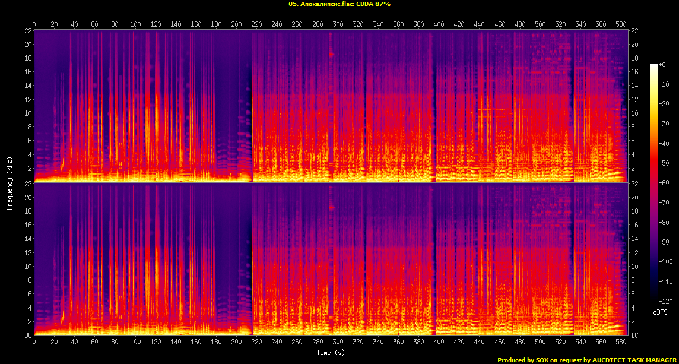The image size is (679, 364).
Task: Select the '300' tick on the bottom time axis
Action: click(338, 343)
